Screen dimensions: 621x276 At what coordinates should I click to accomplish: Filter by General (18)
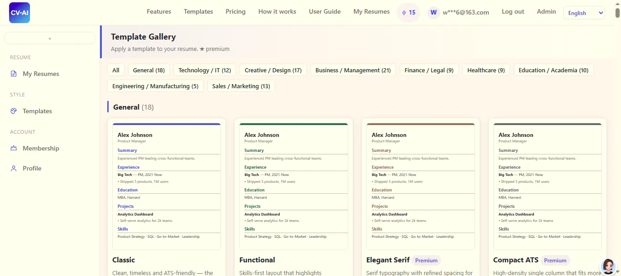[149, 70]
